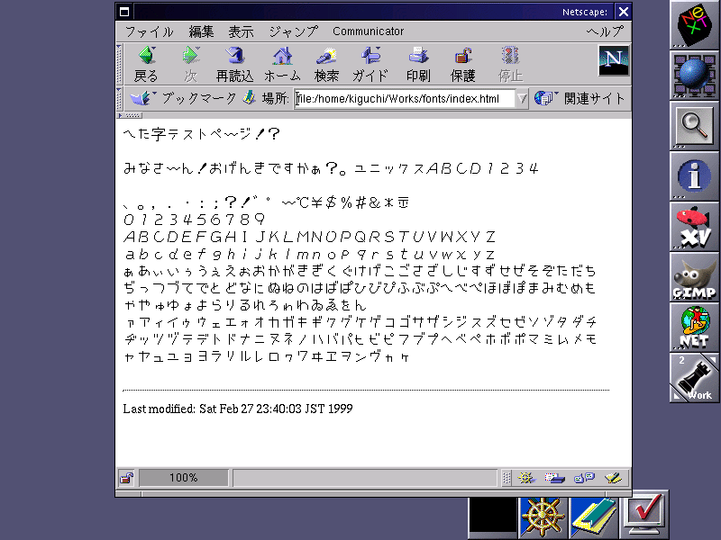Collapse the location toolbar handle
This screenshot has width=721, height=540.
coord(119,99)
